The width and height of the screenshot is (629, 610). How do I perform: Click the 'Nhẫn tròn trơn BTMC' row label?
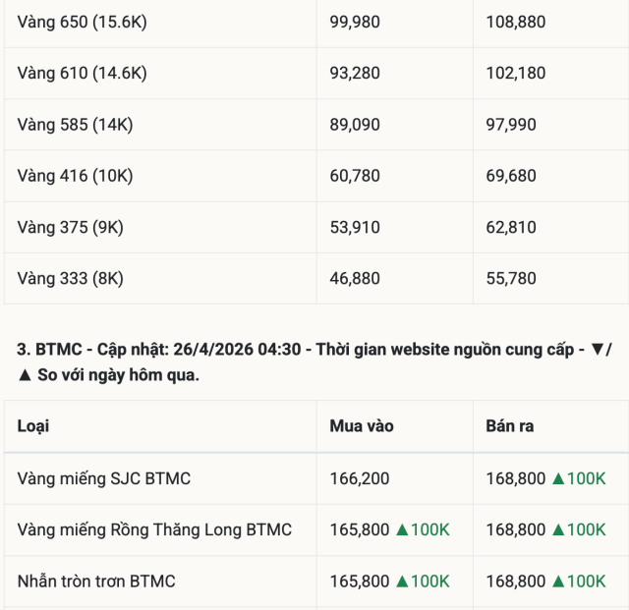96,581
